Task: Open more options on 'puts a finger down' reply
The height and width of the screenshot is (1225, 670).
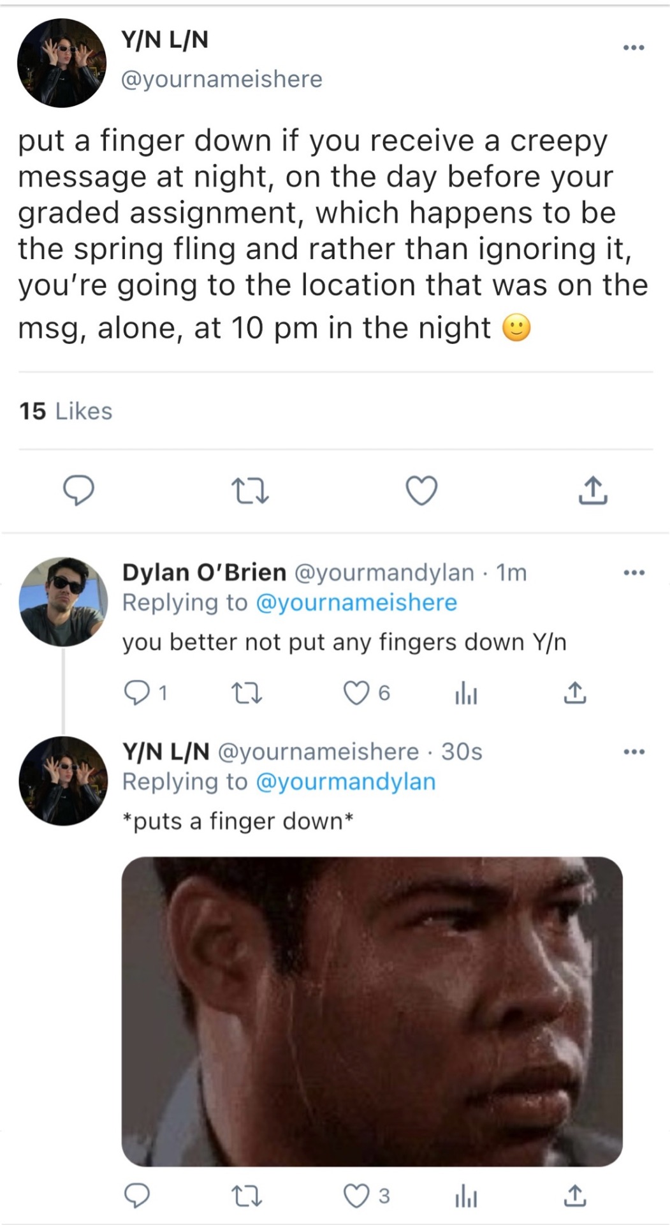Action: click(634, 752)
